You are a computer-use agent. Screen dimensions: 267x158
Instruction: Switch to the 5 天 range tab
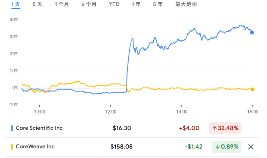point(38,4)
